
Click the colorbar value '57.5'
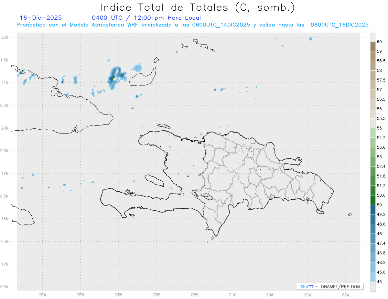pos(381,80)
